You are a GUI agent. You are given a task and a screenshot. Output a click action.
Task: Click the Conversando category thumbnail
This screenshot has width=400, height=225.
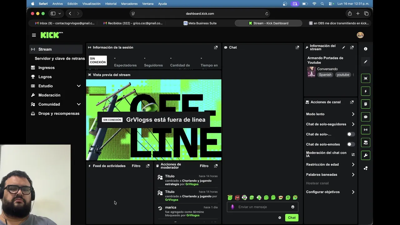click(312, 72)
